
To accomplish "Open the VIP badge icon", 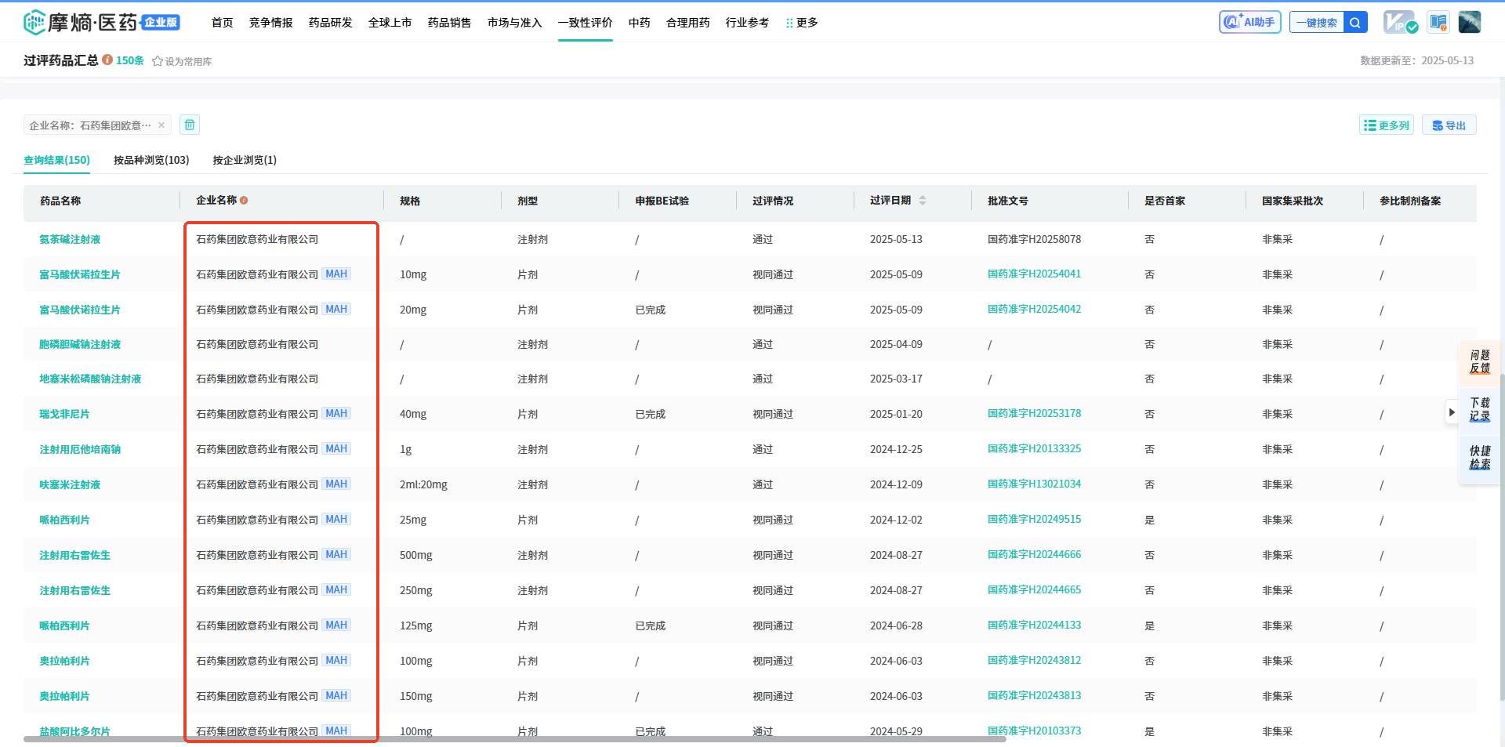I will 1399,22.
